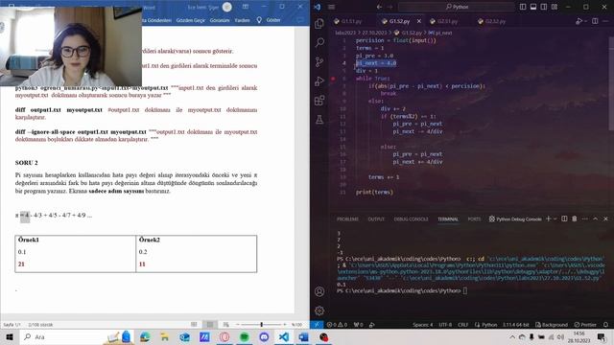The width and height of the screenshot is (614, 345).
Task: Click zoom in plus in Word
Action: tap(285, 324)
